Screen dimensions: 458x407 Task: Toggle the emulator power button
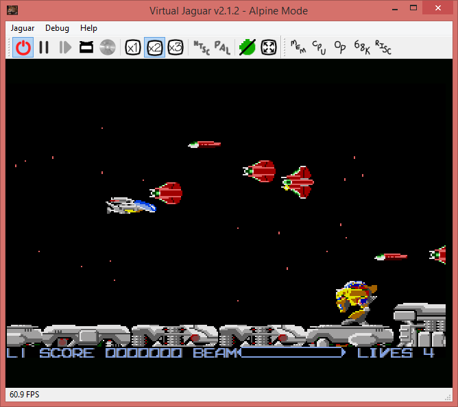point(24,47)
